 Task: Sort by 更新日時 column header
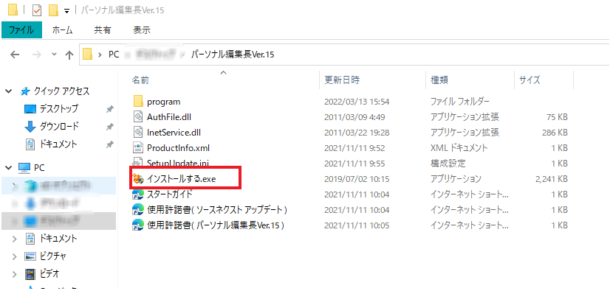342,80
